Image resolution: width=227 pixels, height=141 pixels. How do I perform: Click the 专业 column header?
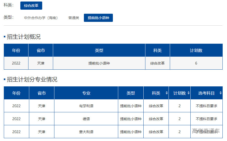pos(86,93)
